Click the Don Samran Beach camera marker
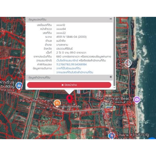The height and width of the screenshot is (156, 156). pos(137,100)
